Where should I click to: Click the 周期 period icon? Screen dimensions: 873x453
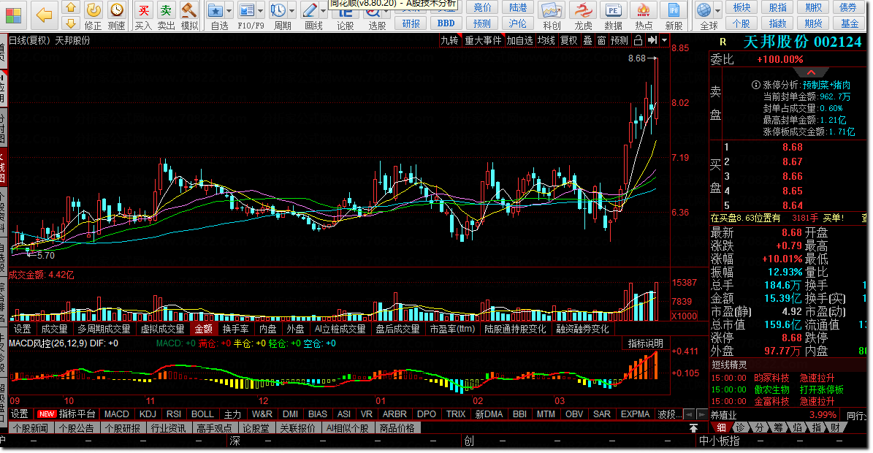[278, 10]
